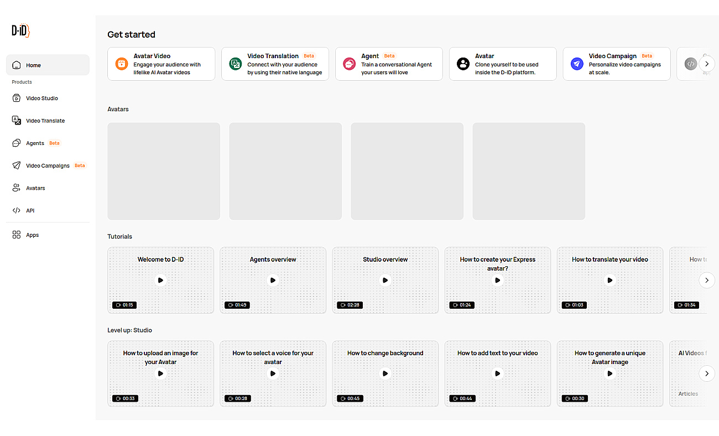Click the 00:45 duration badge

pos(350,398)
